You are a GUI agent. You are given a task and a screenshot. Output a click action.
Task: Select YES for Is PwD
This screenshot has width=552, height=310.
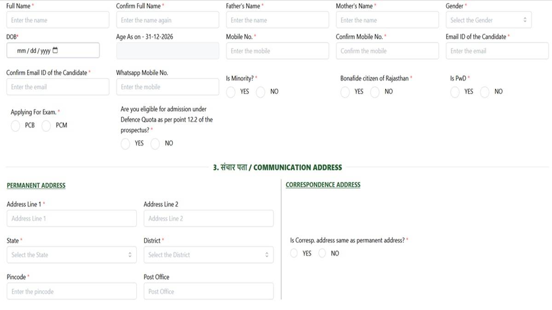[455, 92]
